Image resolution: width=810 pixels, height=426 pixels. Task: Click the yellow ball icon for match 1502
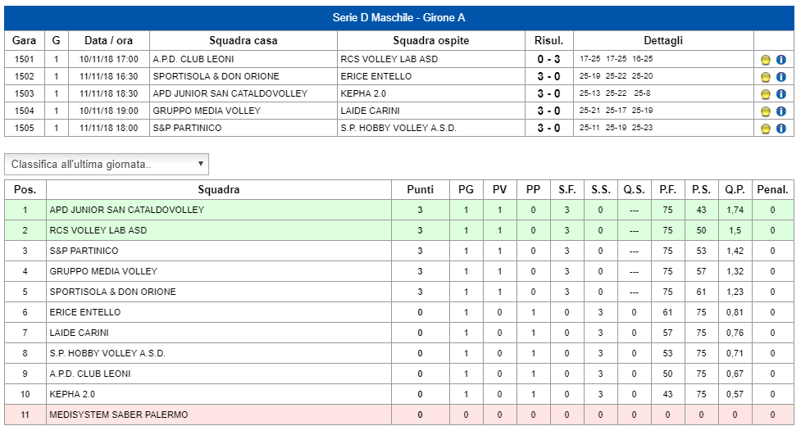pos(766,77)
